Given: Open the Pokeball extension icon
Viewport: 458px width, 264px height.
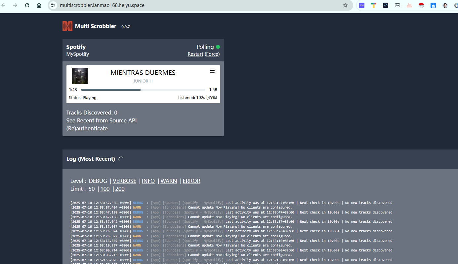Looking at the screenshot, I should coord(421,5).
